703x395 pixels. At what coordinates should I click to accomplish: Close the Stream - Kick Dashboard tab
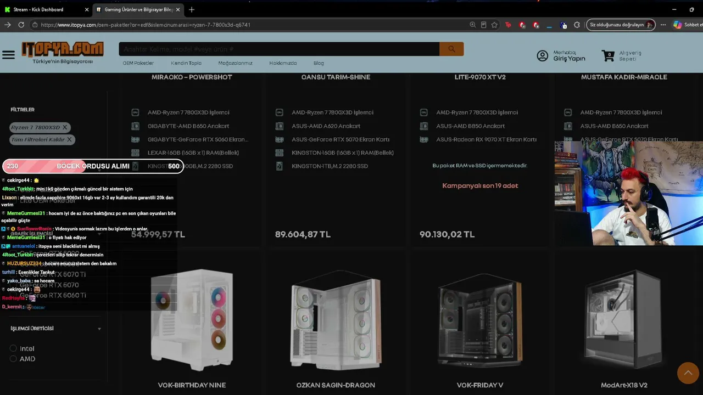(87, 9)
